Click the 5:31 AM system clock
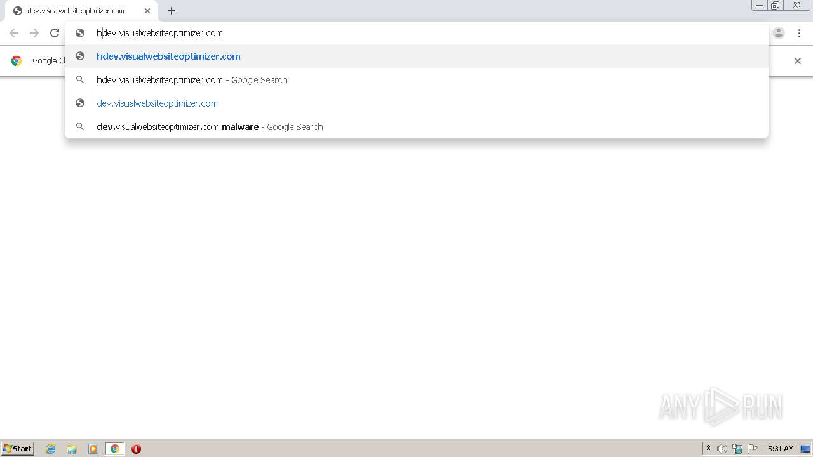The image size is (813, 457). (781, 449)
